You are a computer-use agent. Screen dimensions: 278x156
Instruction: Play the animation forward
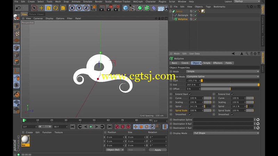[91, 127]
